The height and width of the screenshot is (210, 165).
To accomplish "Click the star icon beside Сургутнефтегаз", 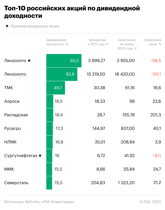I will click(x=40, y=155).
